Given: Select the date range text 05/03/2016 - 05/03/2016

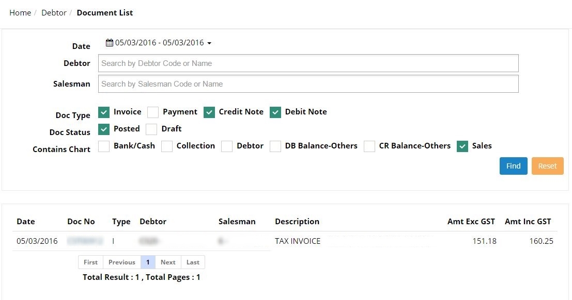Looking at the screenshot, I should pyautogui.click(x=160, y=43).
